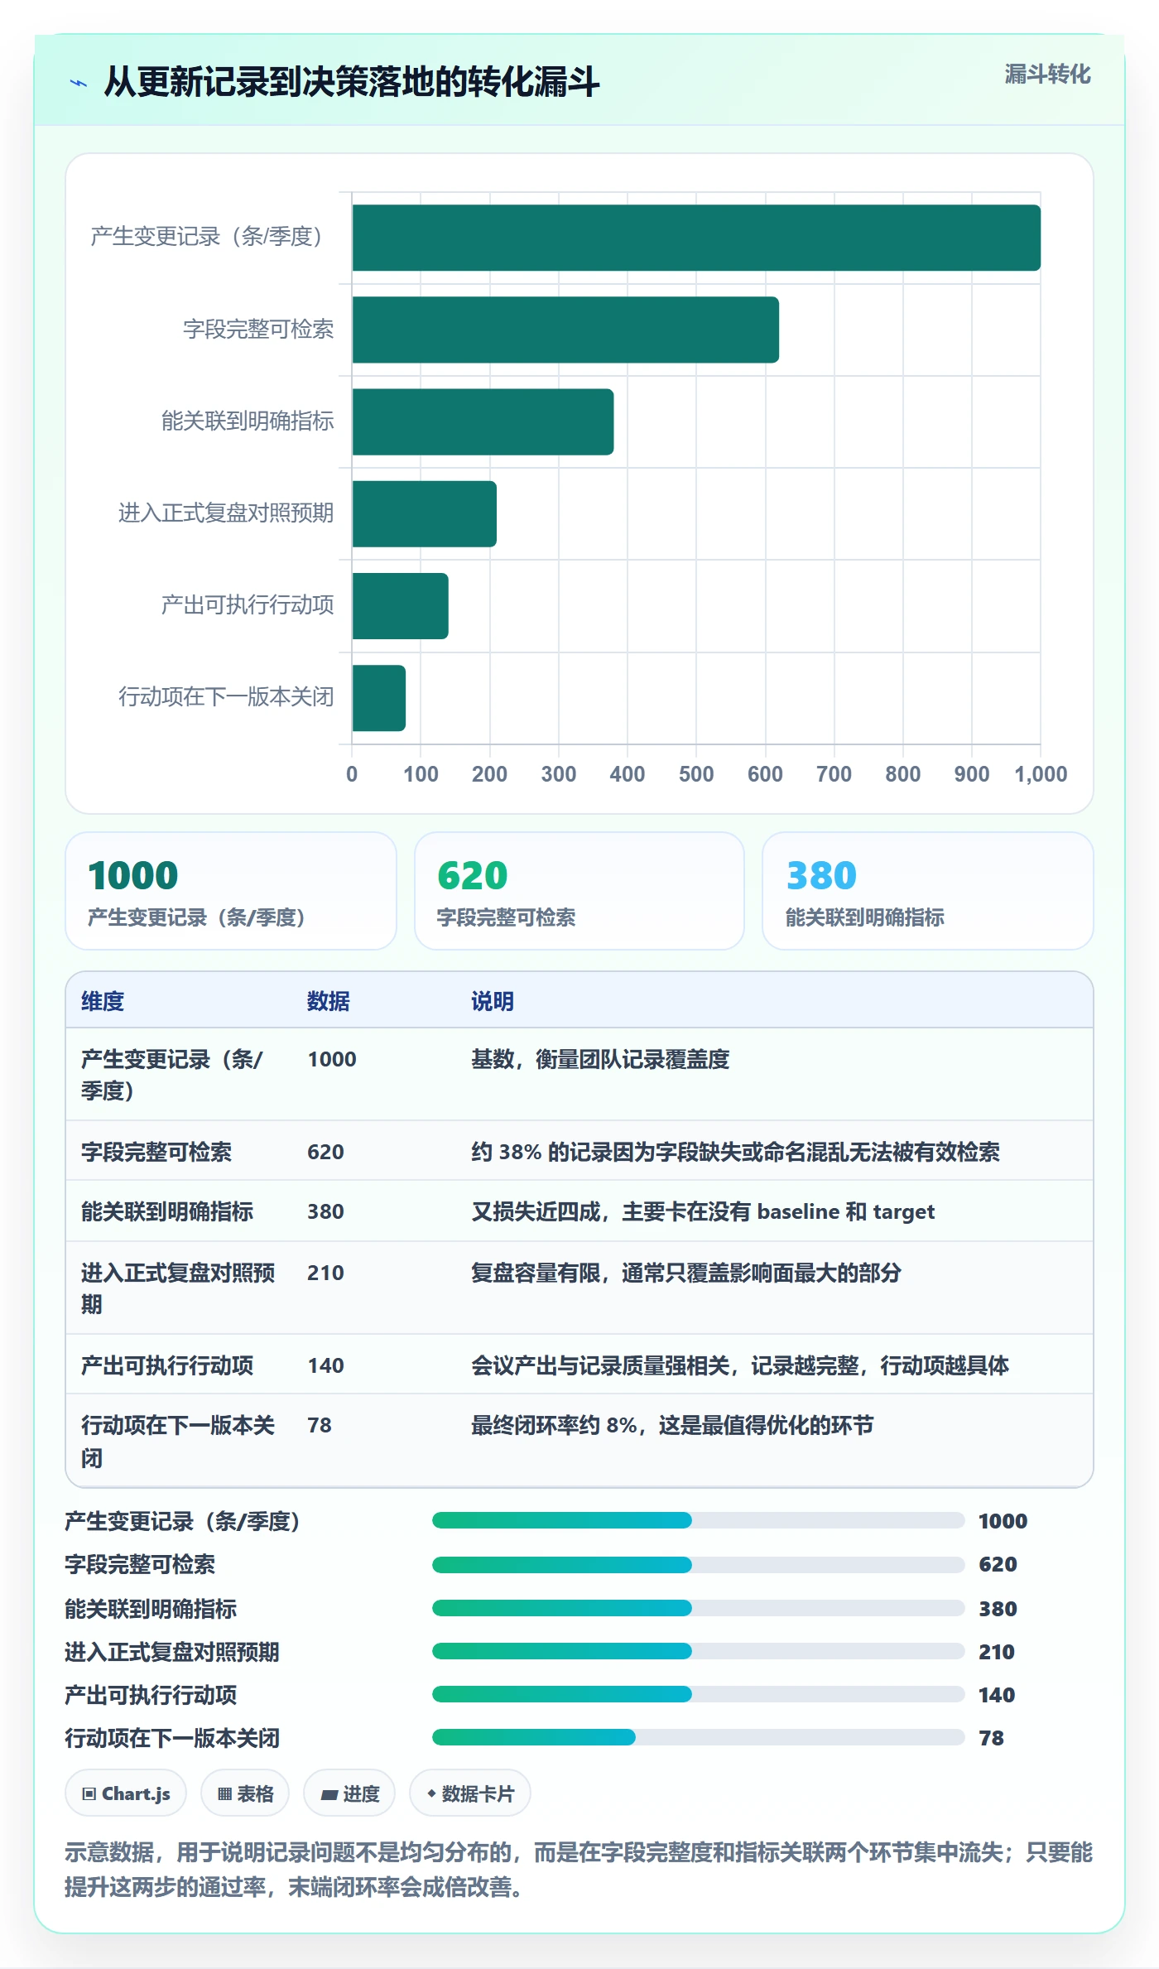Click the 行动项在下一版本关闭 chart bar

click(x=379, y=698)
